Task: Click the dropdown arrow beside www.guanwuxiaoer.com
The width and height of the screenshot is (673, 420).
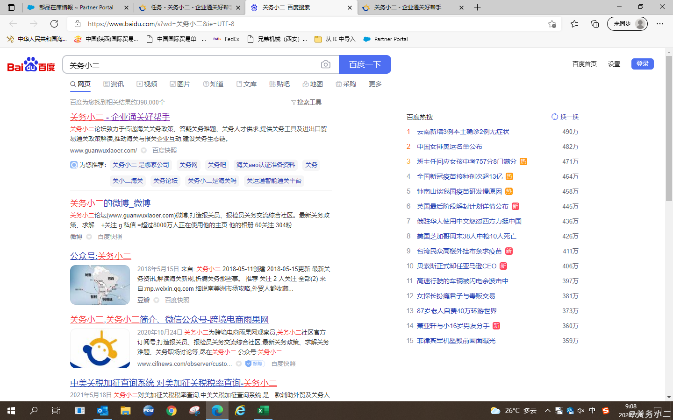Action: click(x=144, y=150)
